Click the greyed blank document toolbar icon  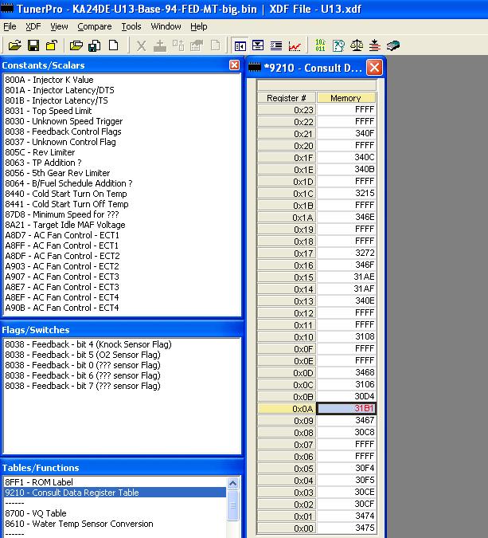[x=215, y=45]
